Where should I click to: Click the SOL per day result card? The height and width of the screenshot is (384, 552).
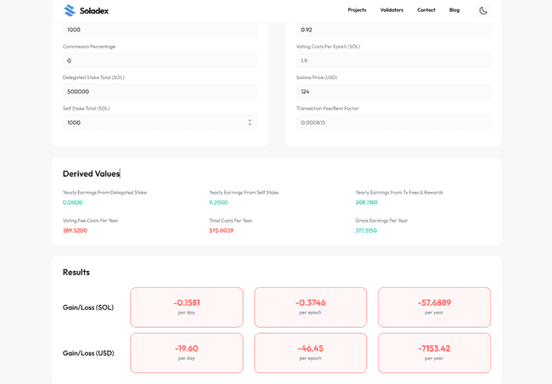tap(187, 307)
